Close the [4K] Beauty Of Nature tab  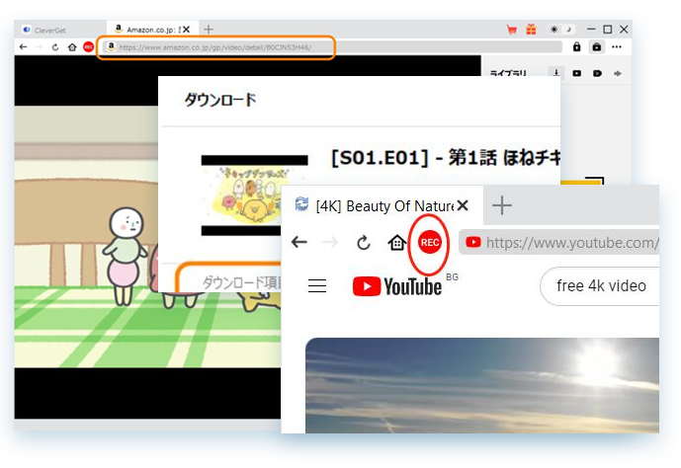[x=463, y=205]
